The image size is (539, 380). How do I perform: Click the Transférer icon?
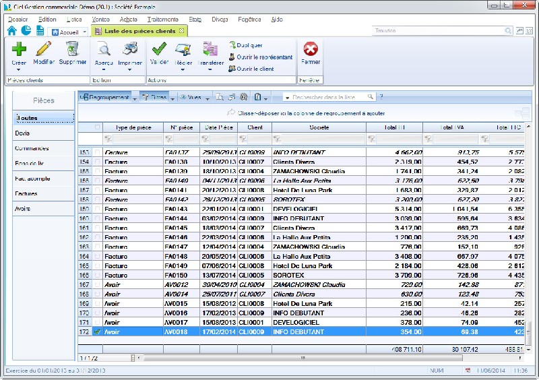pyautogui.click(x=210, y=49)
